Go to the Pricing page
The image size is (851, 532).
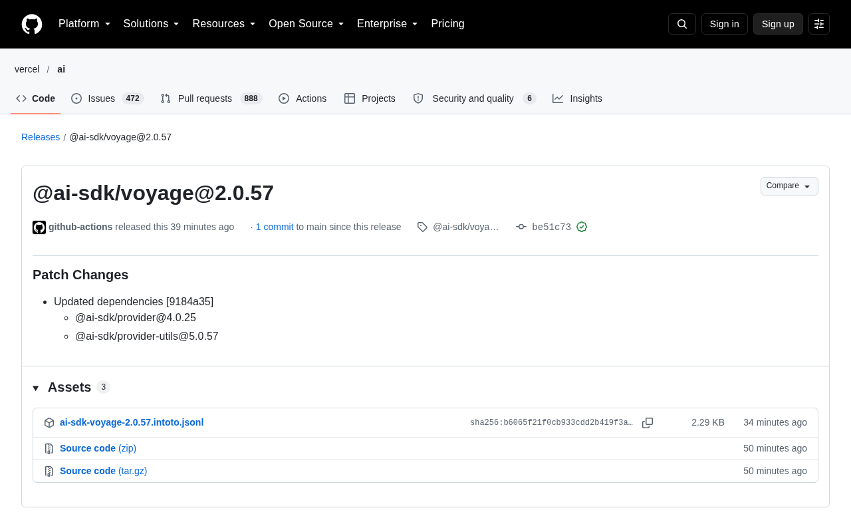[x=447, y=24]
